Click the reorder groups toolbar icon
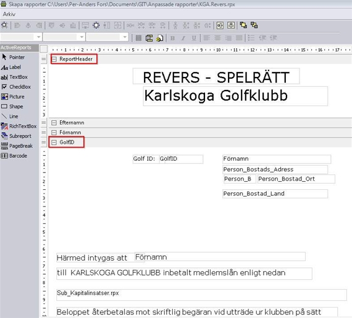Image resolution: width=352 pixels, height=318 pixels. (149, 38)
